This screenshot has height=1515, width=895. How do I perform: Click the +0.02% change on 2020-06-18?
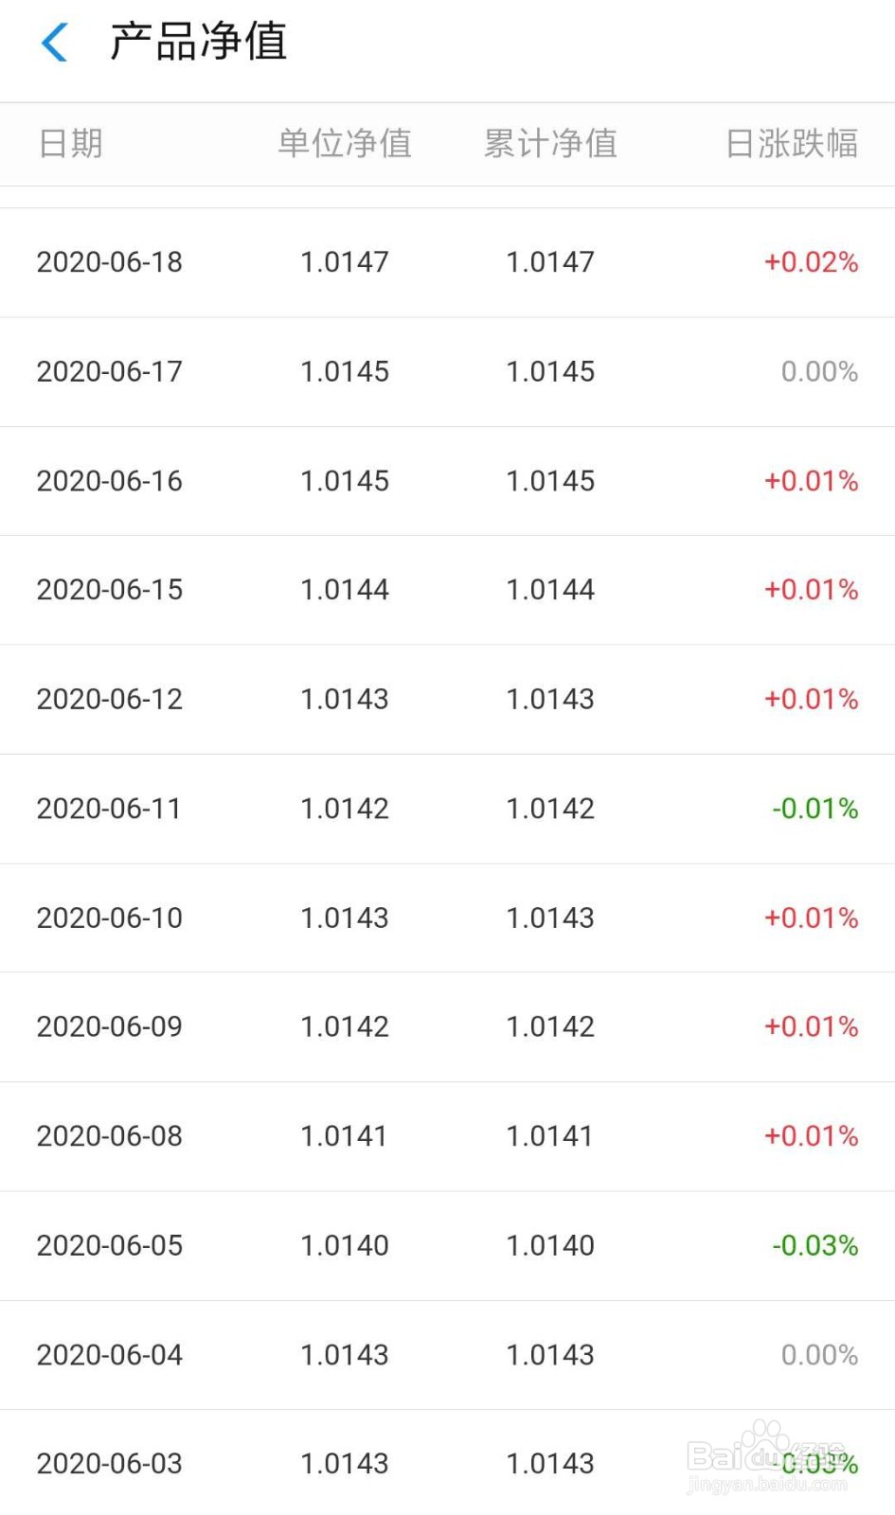[811, 262]
